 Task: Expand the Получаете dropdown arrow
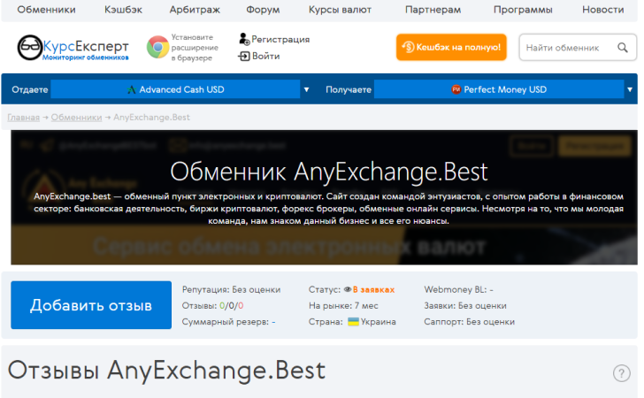pos(630,89)
